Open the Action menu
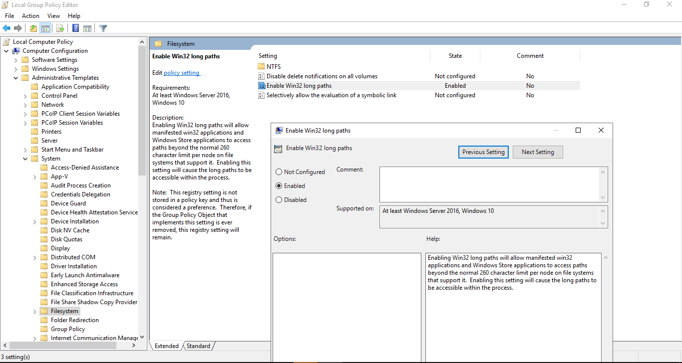This screenshot has height=363, width=682. coord(30,15)
